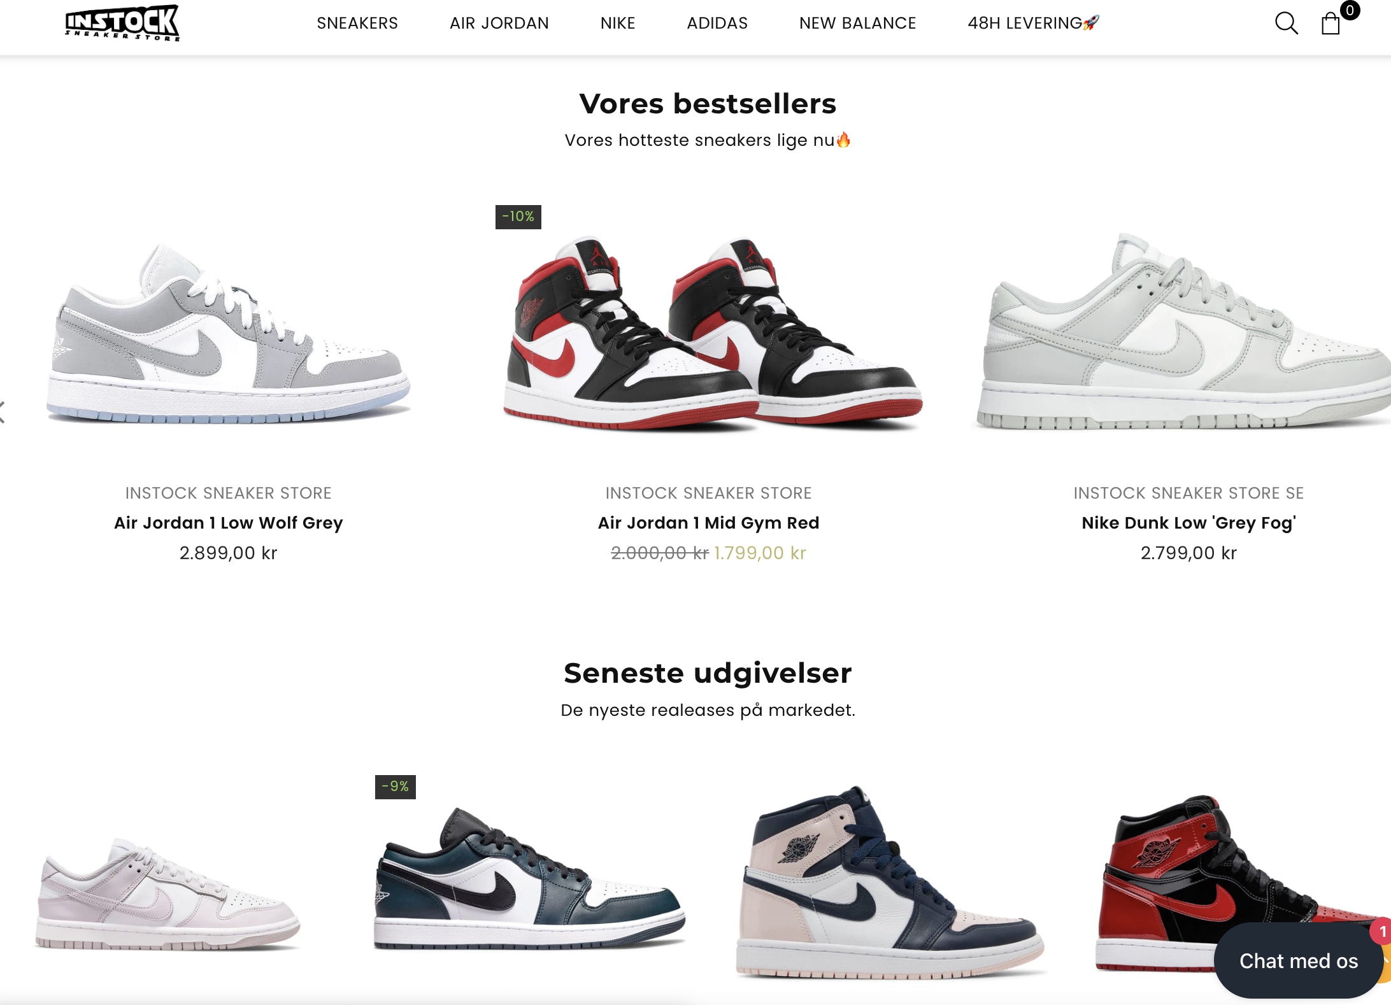Open the Air Jordan menu
Image resolution: width=1391 pixels, height=1005 pixels.
(x=499, y=24)
